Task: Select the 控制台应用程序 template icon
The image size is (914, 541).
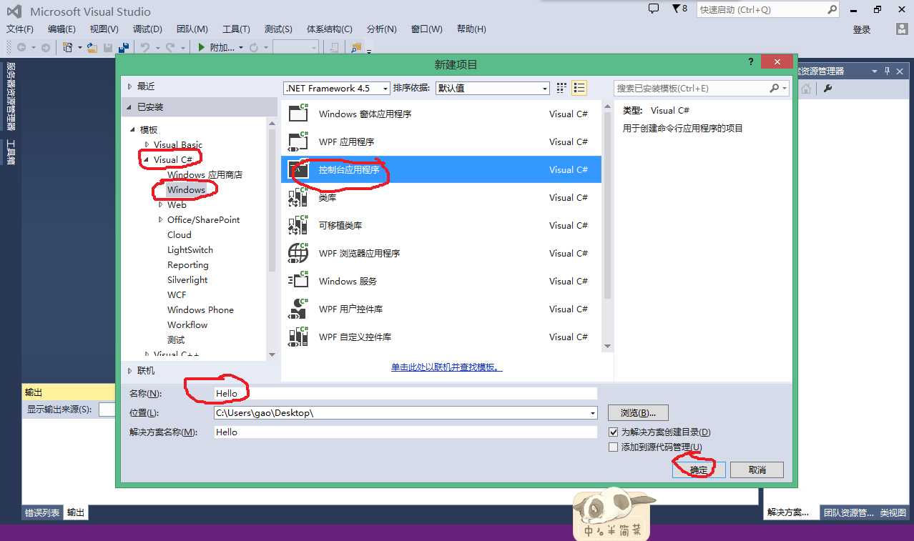Action: pos(298,169)
